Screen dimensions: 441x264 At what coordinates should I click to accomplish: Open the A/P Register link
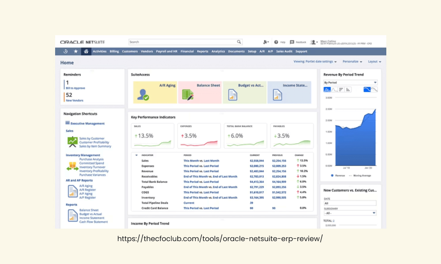coord(87,198)
